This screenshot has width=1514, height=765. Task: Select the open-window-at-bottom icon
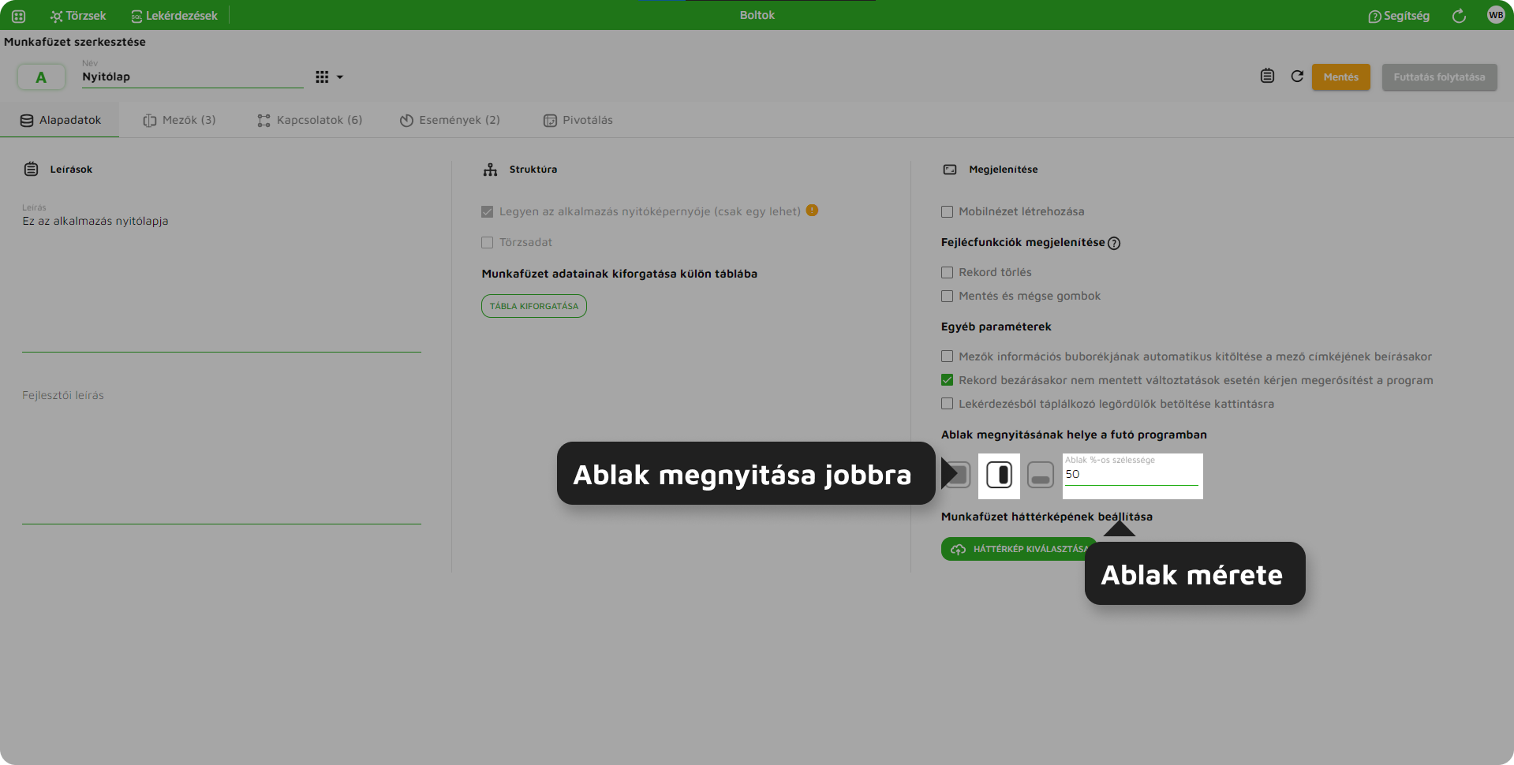[1041, 476]
